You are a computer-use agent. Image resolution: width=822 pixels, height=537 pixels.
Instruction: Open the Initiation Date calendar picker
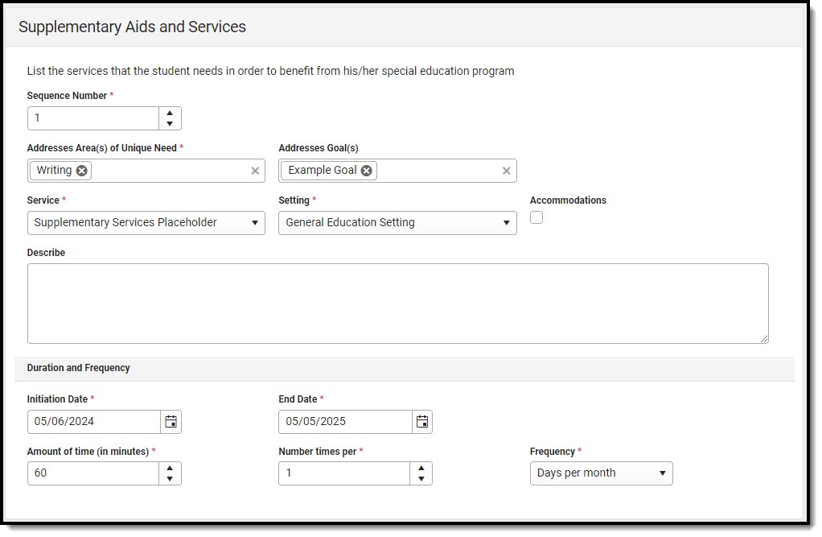(171, 422)
